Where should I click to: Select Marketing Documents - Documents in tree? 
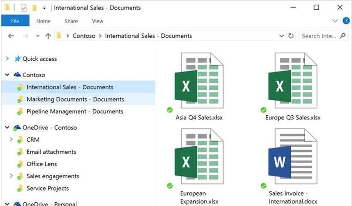click(78, 99)
